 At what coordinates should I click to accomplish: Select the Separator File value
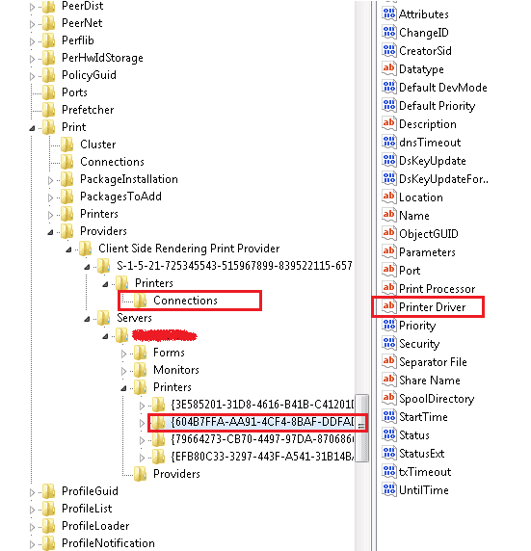coord(433,362)
